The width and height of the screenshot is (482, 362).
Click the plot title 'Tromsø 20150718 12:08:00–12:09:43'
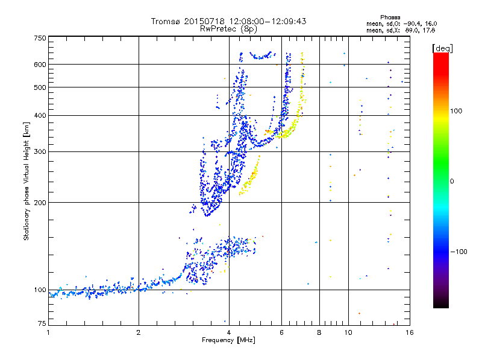[x=228, y=21]
